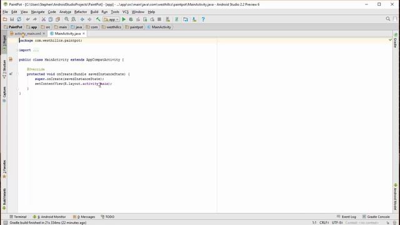Open the Help question mark icon
The height and width of the screenshot is (225, 400).
[203, 19]
